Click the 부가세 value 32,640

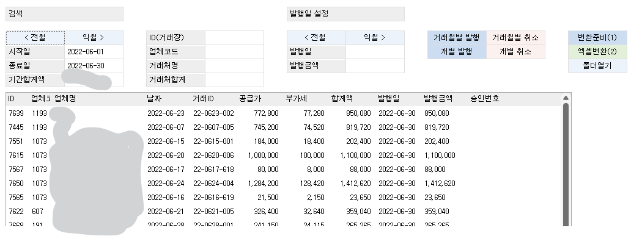point(314,212)
